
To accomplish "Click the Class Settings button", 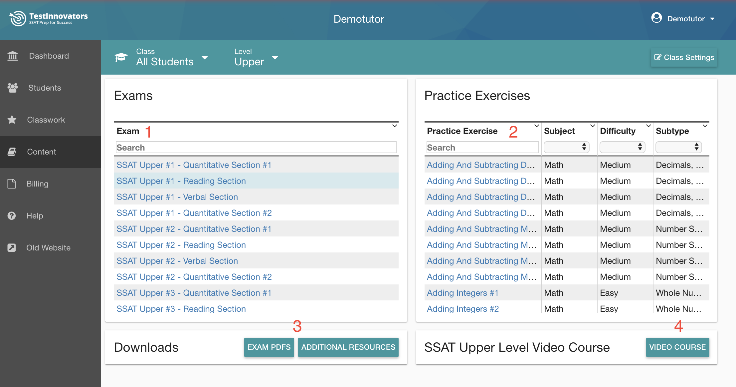I will [x=684, y=57].
